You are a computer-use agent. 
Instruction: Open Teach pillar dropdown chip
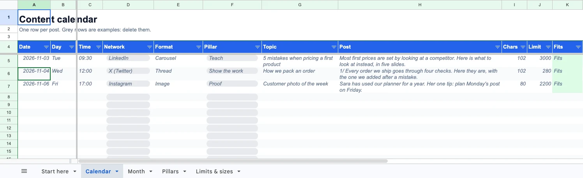click(x=232, y=58)
